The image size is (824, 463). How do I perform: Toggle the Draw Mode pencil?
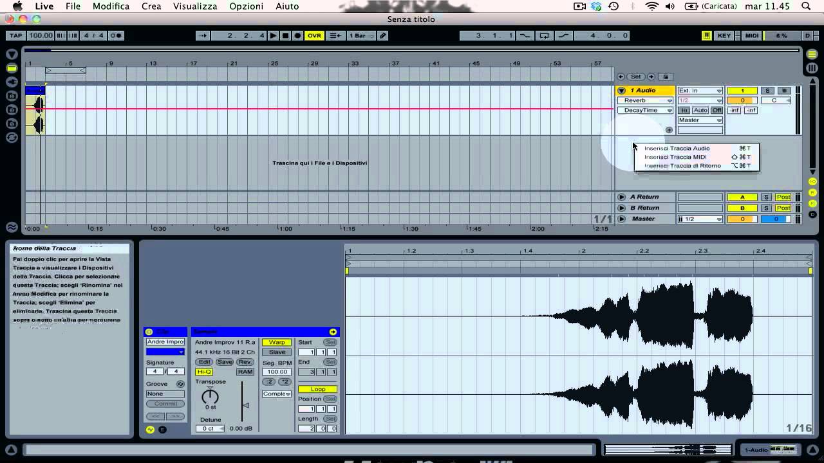[383, 35]
